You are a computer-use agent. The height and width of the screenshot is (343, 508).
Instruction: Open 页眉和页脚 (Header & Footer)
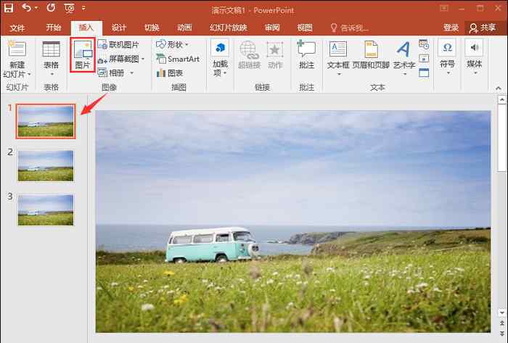[x=371, y=55]
